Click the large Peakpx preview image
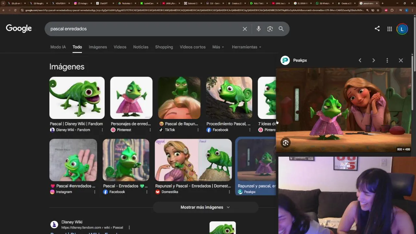This screenshot has width=416, height=234. click(x=344, y=110)
